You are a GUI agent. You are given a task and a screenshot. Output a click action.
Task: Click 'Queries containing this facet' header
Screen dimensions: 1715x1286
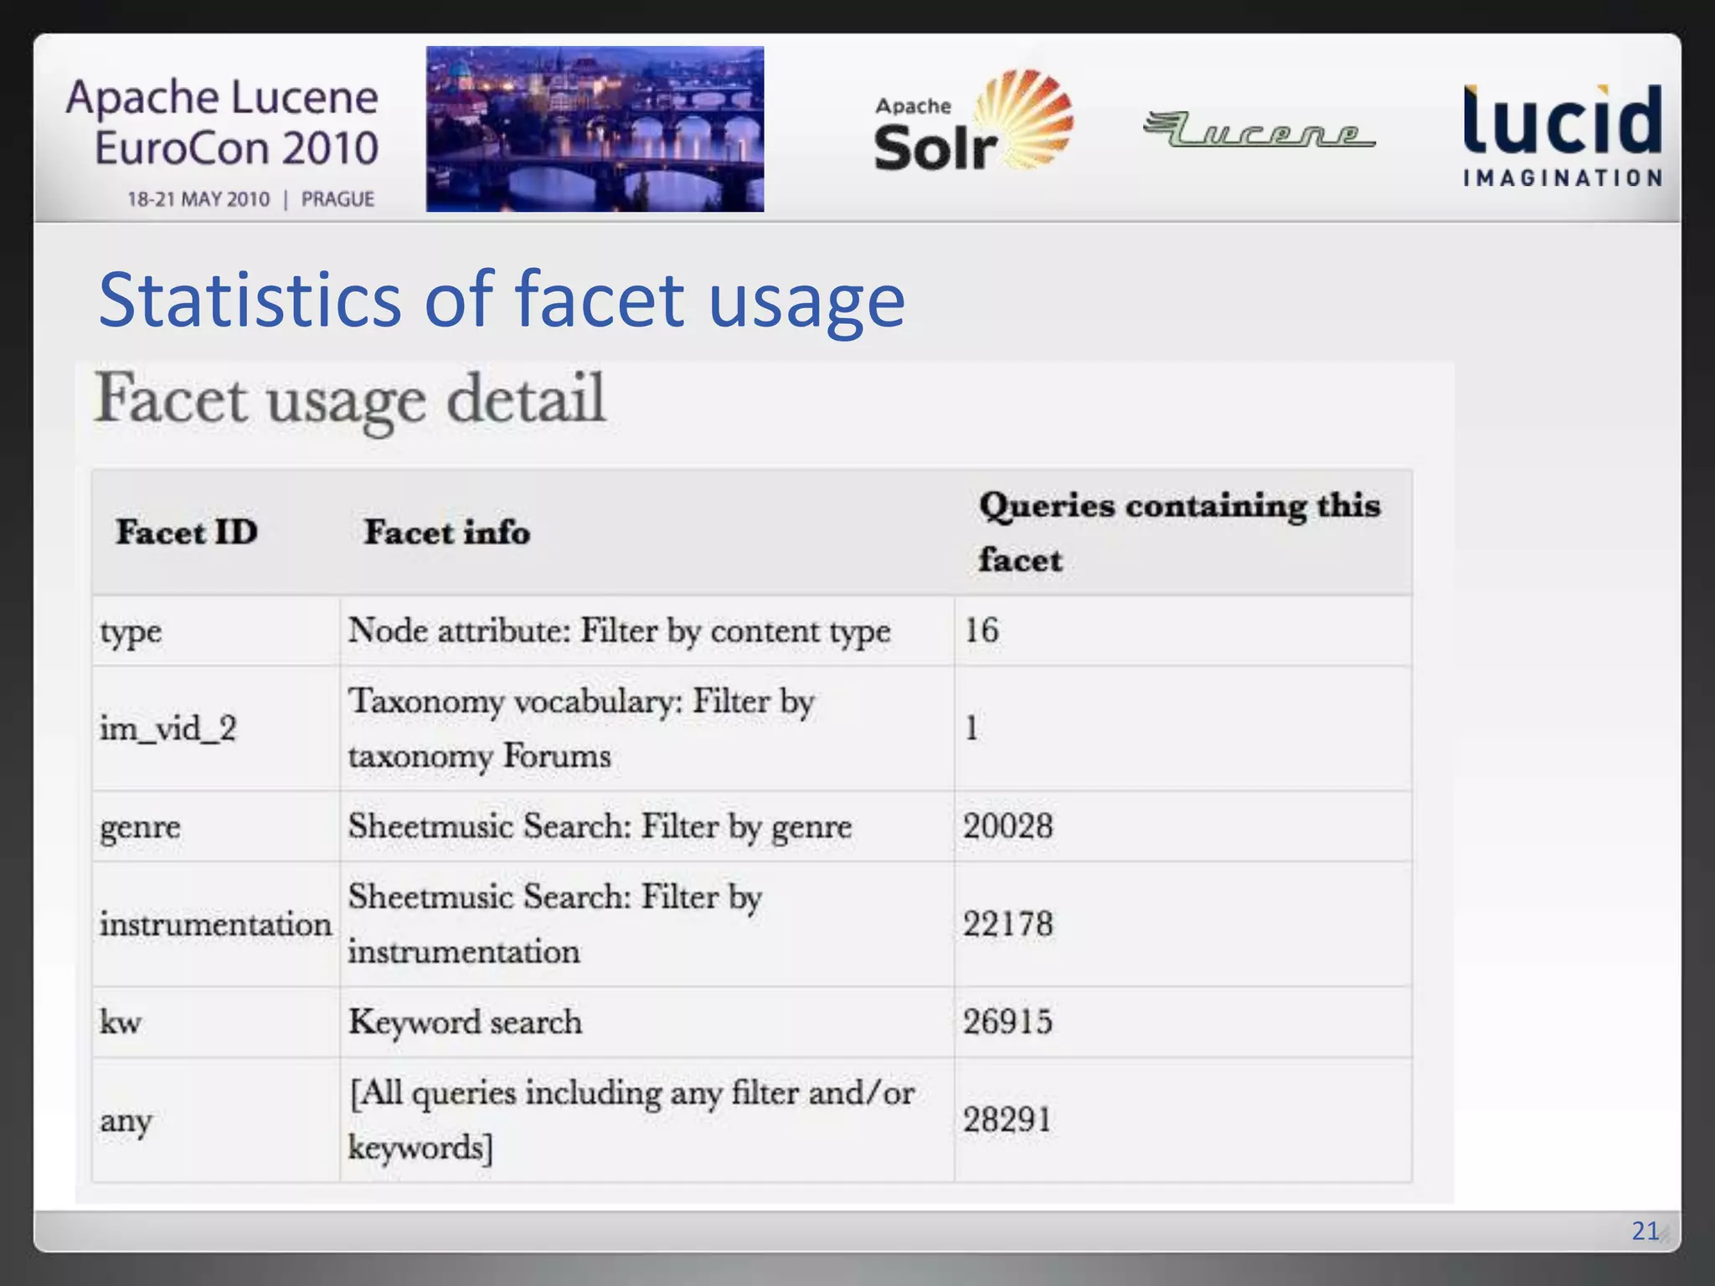(x=1180, y=532)
